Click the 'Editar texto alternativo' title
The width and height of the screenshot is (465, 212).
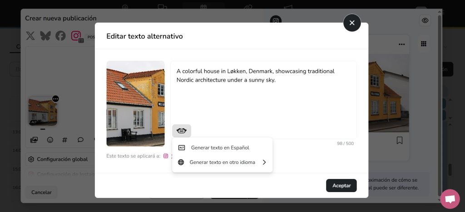click(x=144, y=36)
